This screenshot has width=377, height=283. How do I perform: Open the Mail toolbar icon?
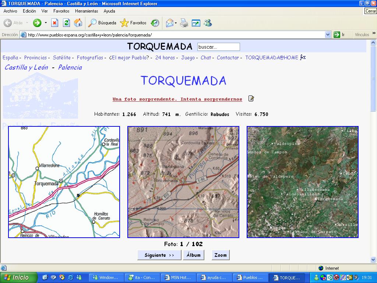pos(169,23)
